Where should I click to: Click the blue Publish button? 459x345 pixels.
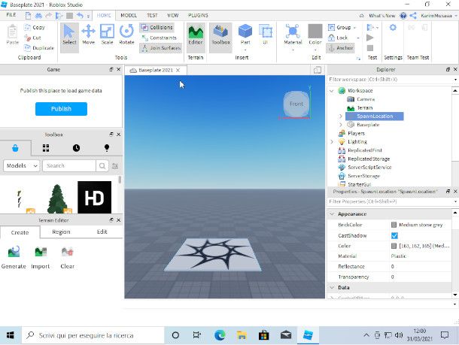[x=61, y=109]
